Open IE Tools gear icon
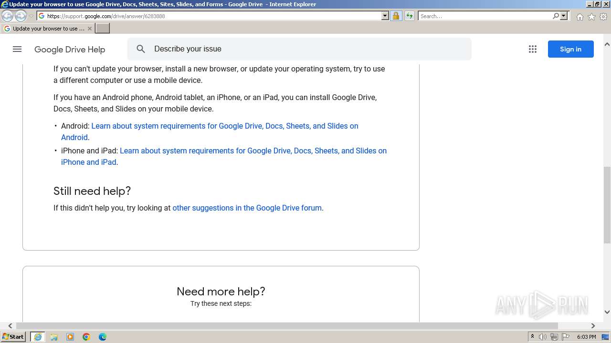This screenshot has height=343, width=611. coord(603,17)
